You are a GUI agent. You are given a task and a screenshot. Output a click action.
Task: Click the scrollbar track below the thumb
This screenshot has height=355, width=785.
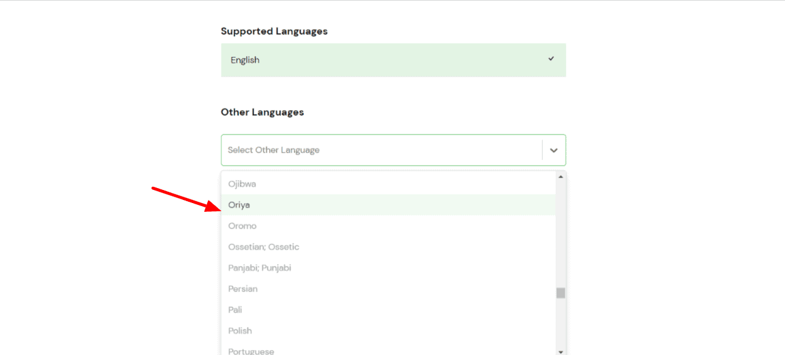tap(560, 324)
